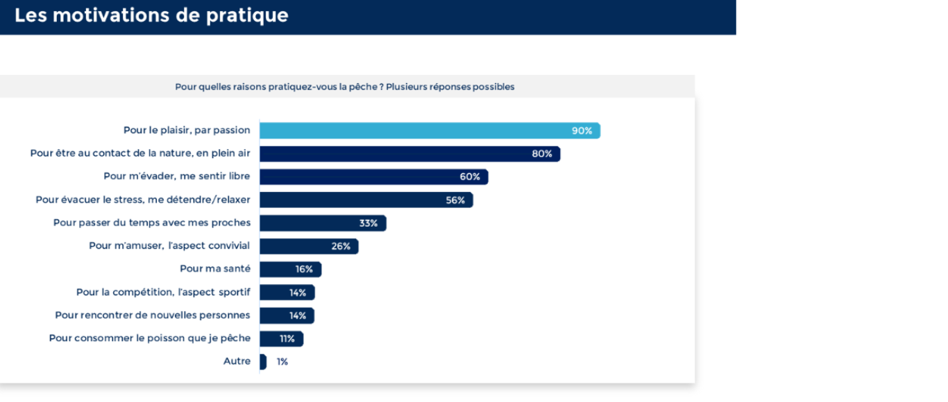
Task: Click the 56% stress relief bar
Action: 366,200
